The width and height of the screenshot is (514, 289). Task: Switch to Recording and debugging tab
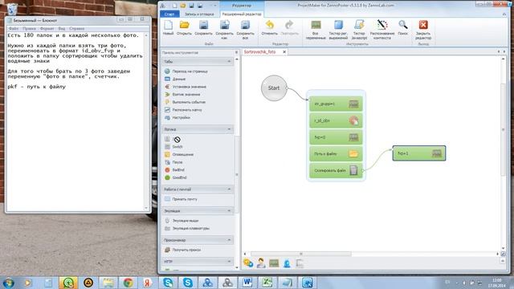(x=199, y=14)
